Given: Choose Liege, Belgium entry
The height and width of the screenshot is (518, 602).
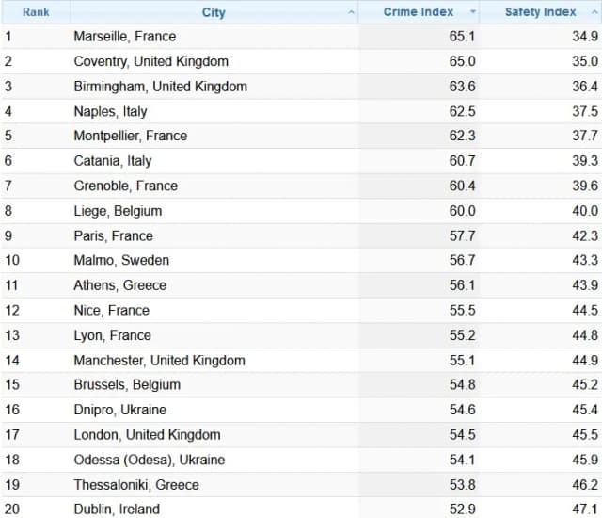Looking at the screenshot, I should [118, 211].
